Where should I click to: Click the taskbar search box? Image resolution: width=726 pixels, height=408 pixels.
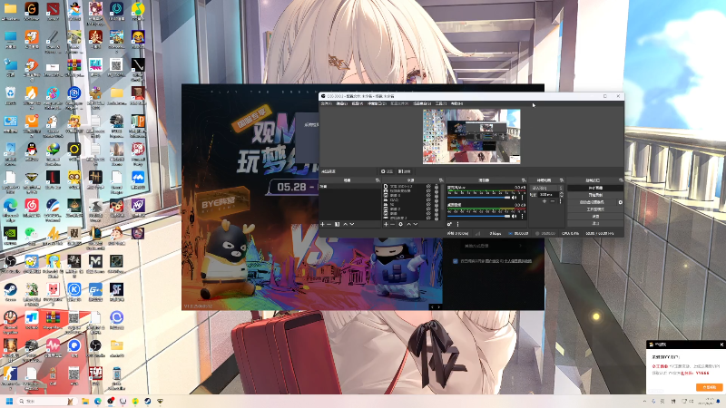point(46,401)
